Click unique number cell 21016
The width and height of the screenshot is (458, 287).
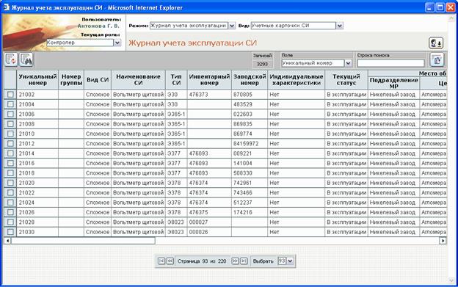pos(26,163)
